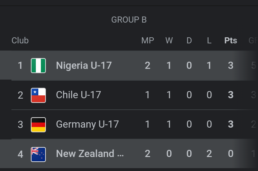The width and height of the screenshot is (258, 171).
Task: Open the Nigeria U-17 team link
Action: pos(84,65)
